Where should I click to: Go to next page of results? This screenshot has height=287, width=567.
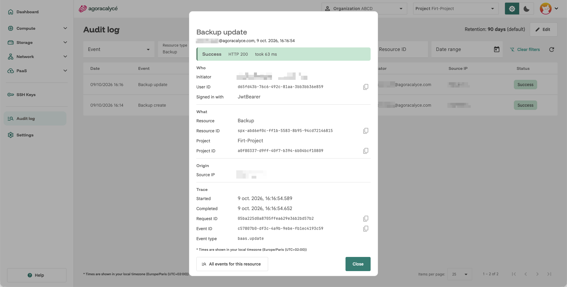[537, 274]
